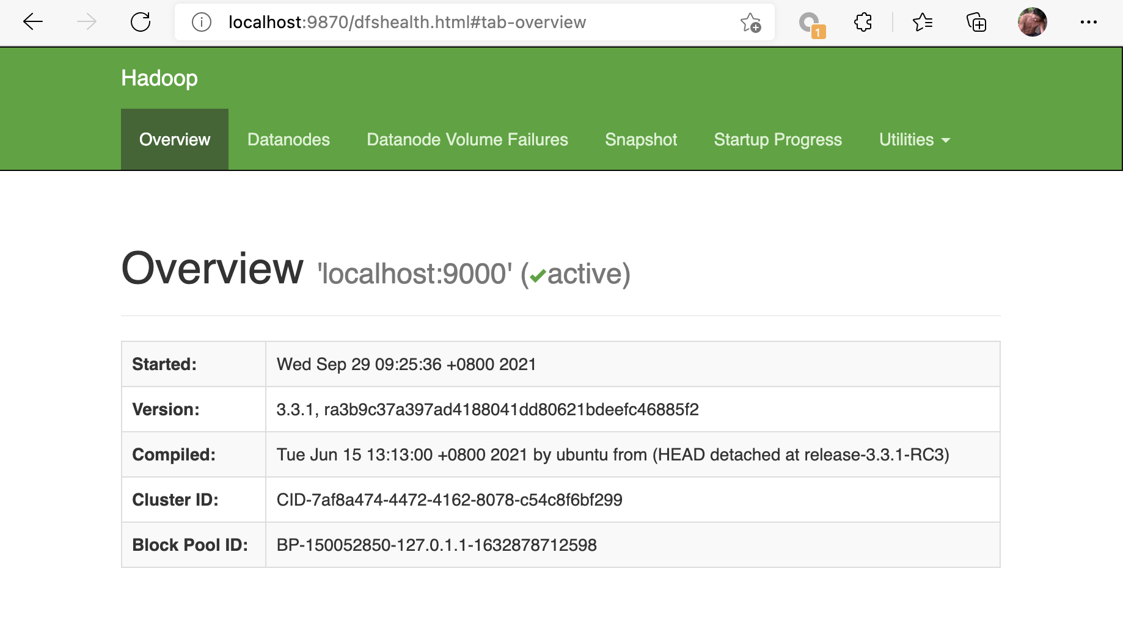Open the user profile avatar
Image resolution: width=1123 pixels, height=618 pixels.
pyautogui.click(x=1032, y=23)
